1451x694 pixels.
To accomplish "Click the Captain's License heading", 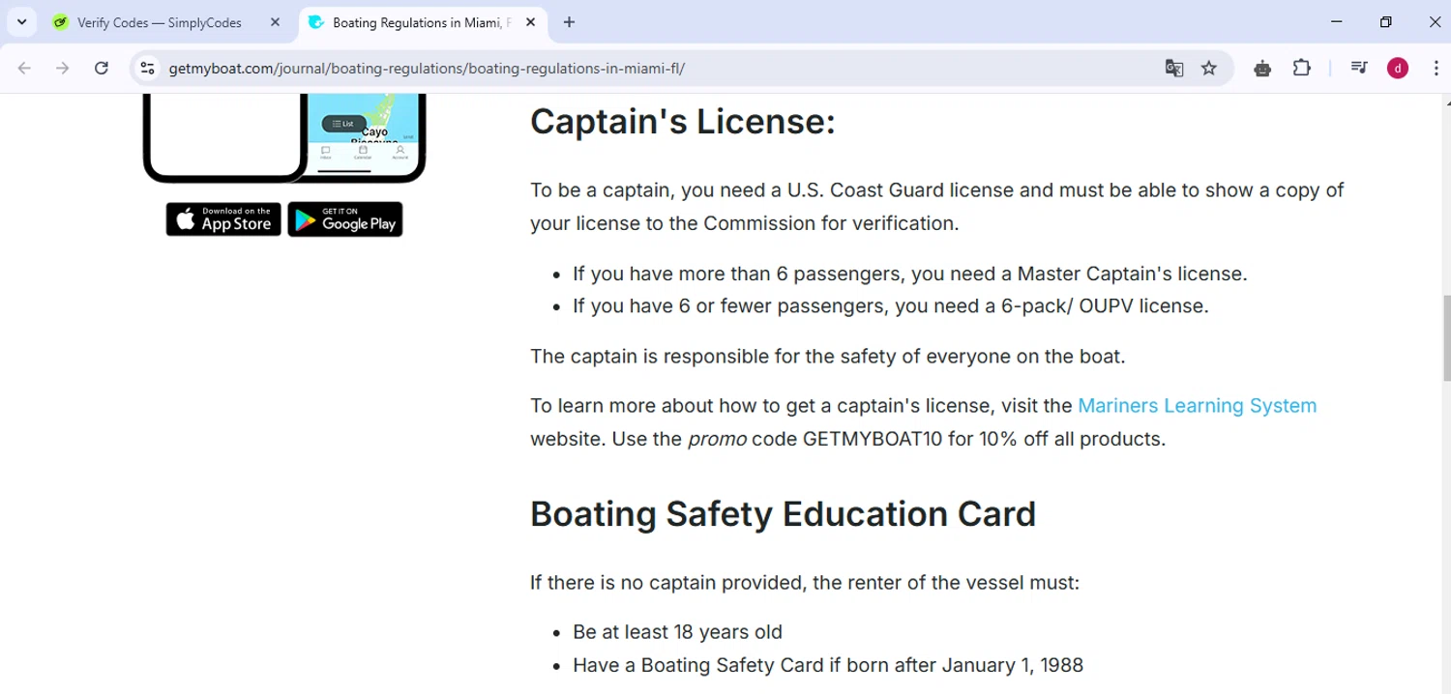I will click(x=682, y=122).
